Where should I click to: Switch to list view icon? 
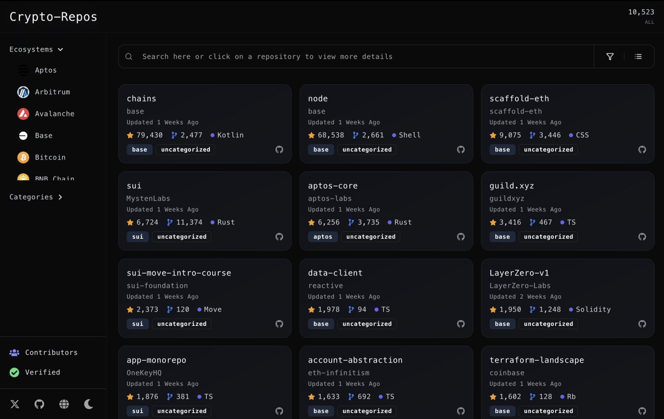pyautogui.click(x=638, y=57)
